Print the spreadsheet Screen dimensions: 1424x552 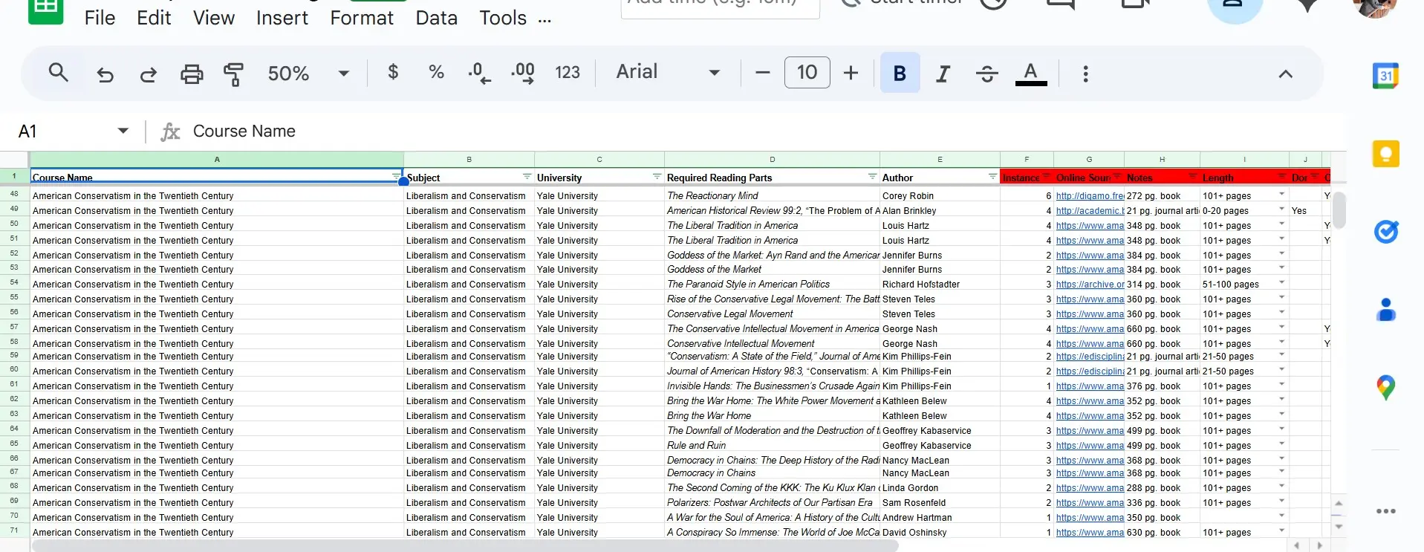(192, 74)
